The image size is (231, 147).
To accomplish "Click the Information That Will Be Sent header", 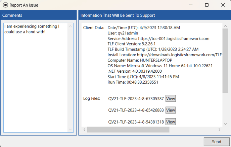I will pyautogui.click(x=154, y=15).
